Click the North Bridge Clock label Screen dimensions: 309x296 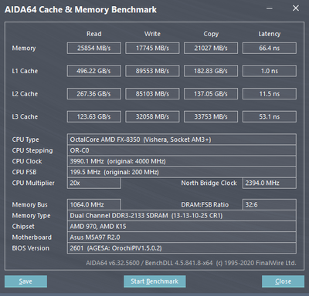pos(209,183)
